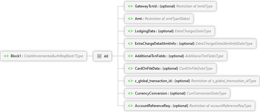Screen dimensions: 260x112
Task: Click the green icon next to CardOnFileData
Action: (130, 68)
